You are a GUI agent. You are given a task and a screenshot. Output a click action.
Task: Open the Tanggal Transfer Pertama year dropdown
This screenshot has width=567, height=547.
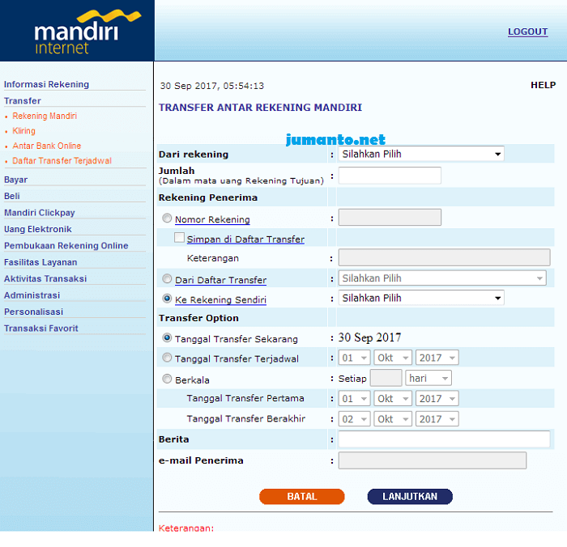pyautogui.click(x=437, y=398)
